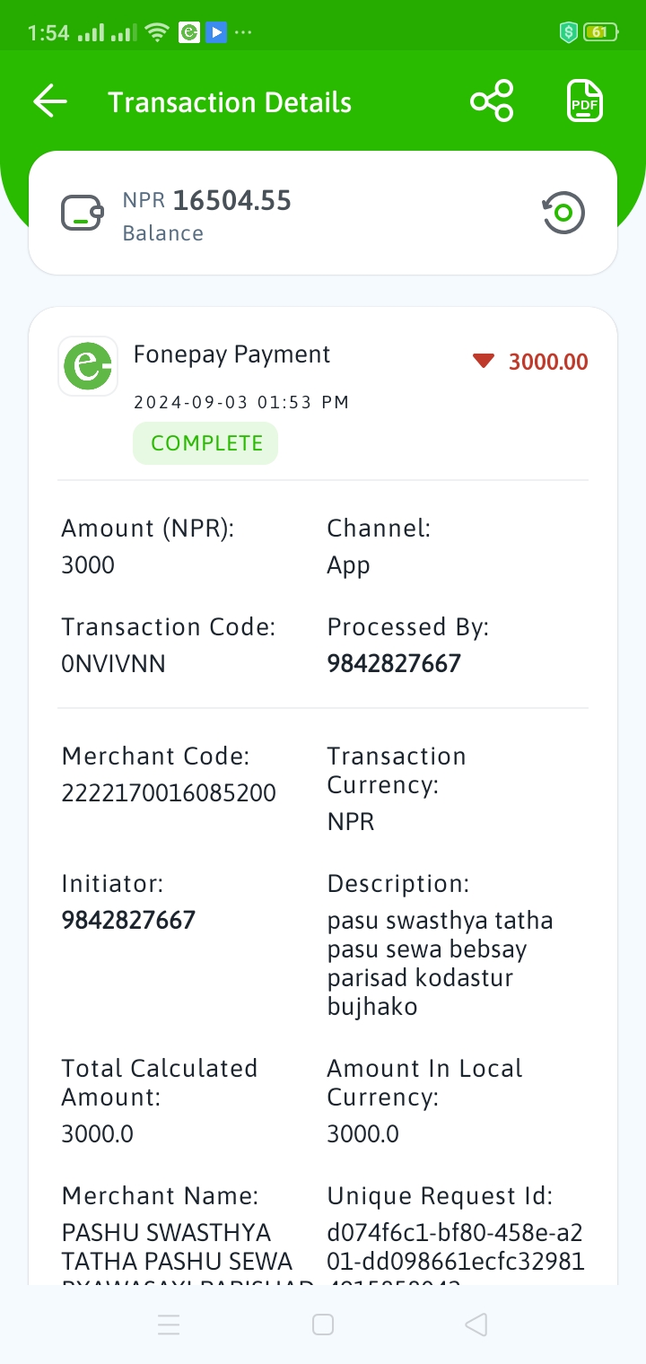This screenshot has height=1364, width=646.
Task: Refresh balance with the circular arrow icon
Action: pos(563,214)
